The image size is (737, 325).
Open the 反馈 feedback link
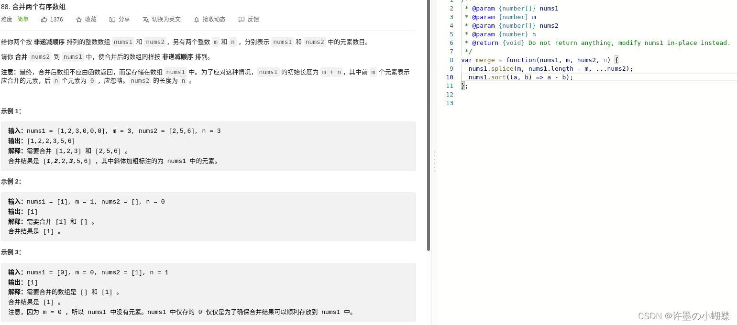(253, 20)
